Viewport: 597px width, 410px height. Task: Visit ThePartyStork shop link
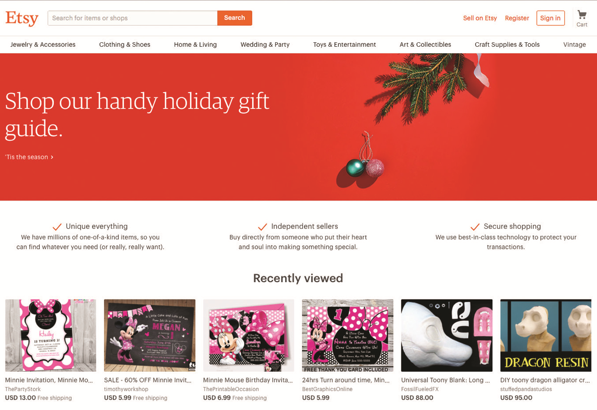tap(23, 389)
